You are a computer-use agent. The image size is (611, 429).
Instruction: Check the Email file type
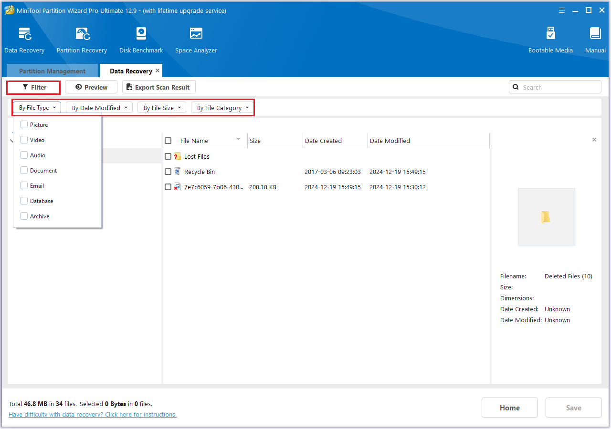[24, 185]
